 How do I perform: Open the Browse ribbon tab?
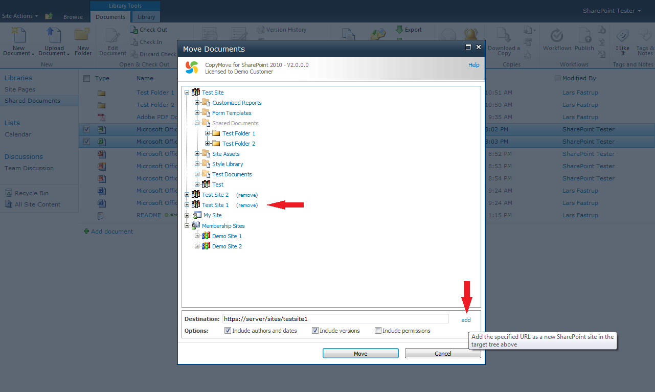click(x=73, y=17)
